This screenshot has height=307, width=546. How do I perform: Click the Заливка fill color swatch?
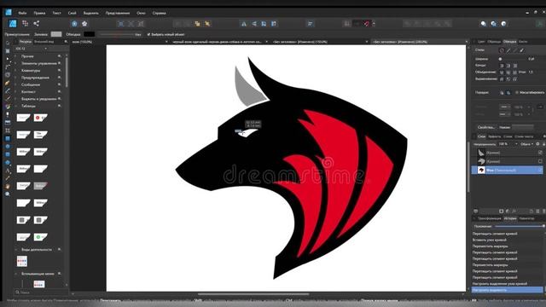pyautogui.click(x=56, y=34)
